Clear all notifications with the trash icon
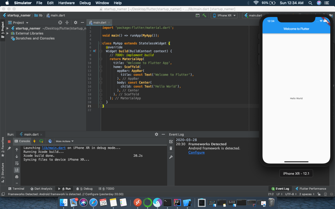This screenshot has height=209, width=335. point(171,148)
